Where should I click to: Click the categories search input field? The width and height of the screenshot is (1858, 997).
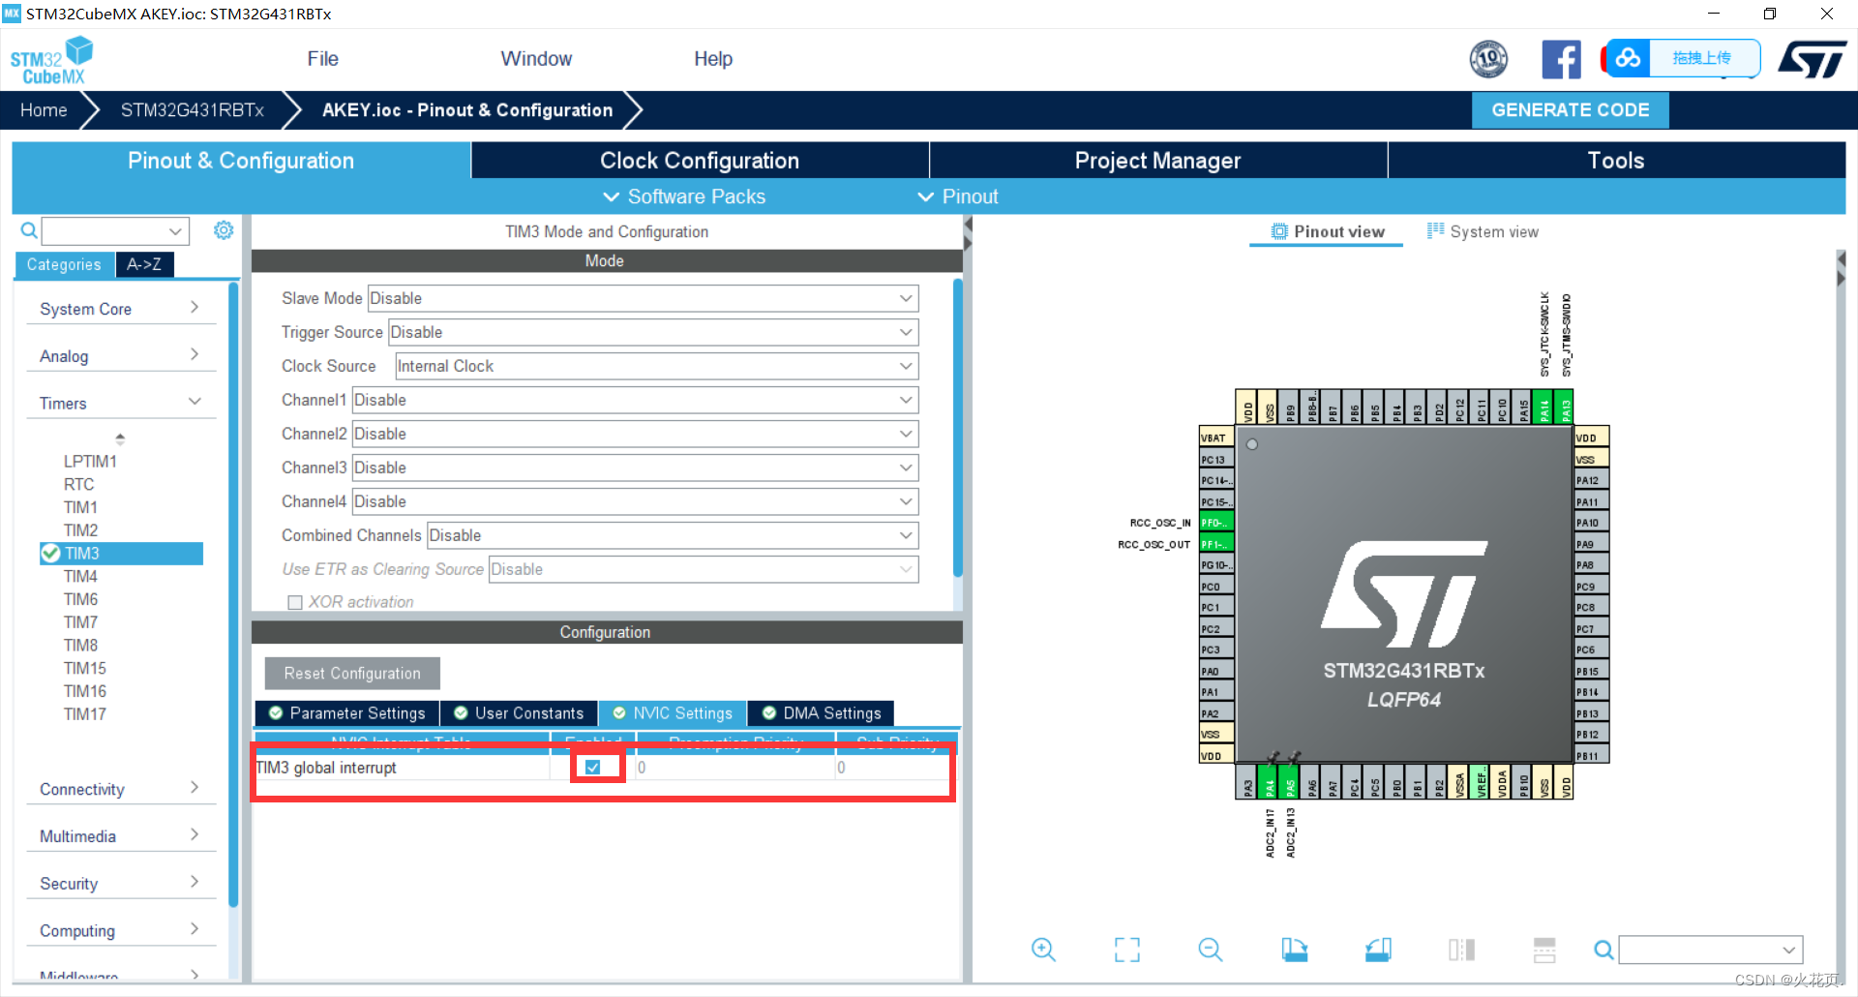(x=115, y=230)
